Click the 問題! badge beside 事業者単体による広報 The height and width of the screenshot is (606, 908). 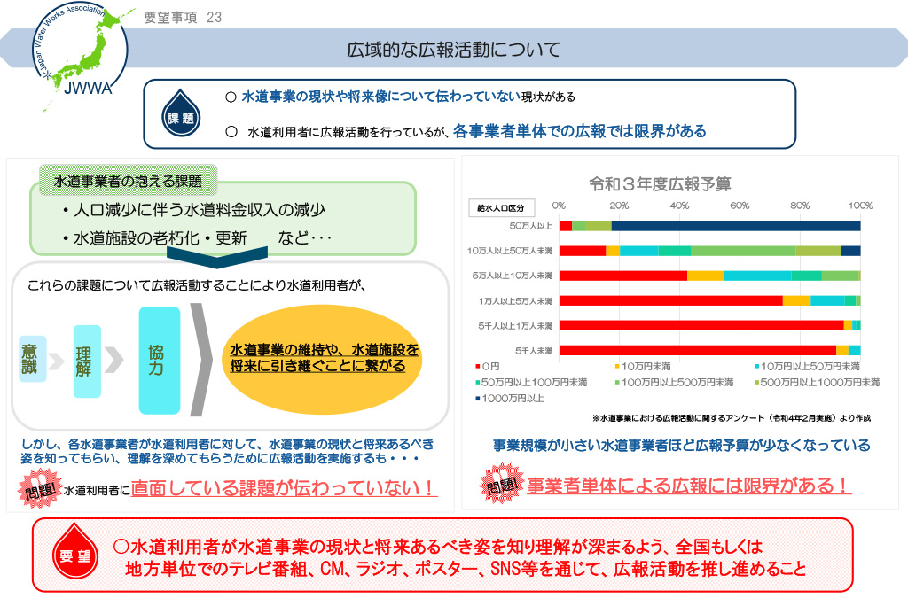pos(502,484)
